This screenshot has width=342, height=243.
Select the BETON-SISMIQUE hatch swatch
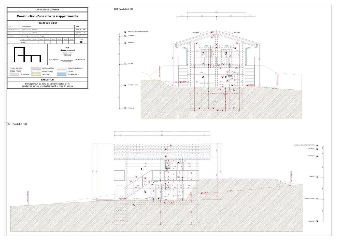click(36, 68)
